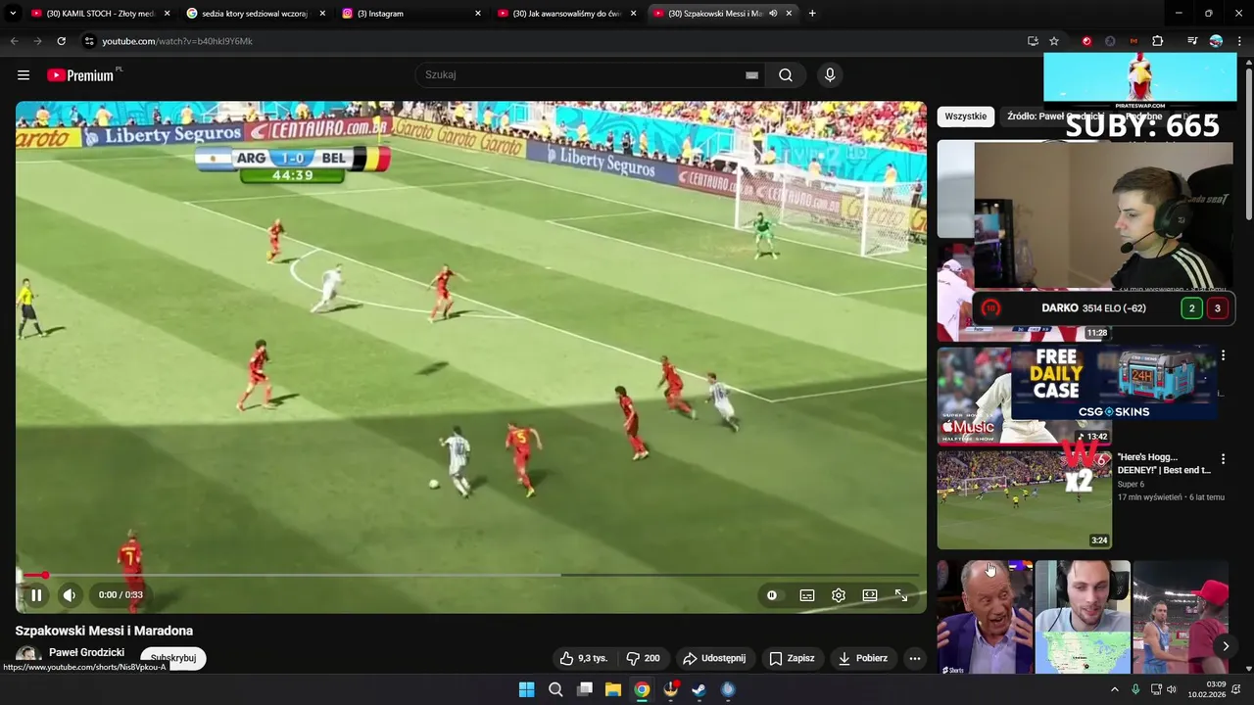Show the next Shorts with the right arrow
The height and width of the screenshot is (705, 1254).
[1226, 646]
